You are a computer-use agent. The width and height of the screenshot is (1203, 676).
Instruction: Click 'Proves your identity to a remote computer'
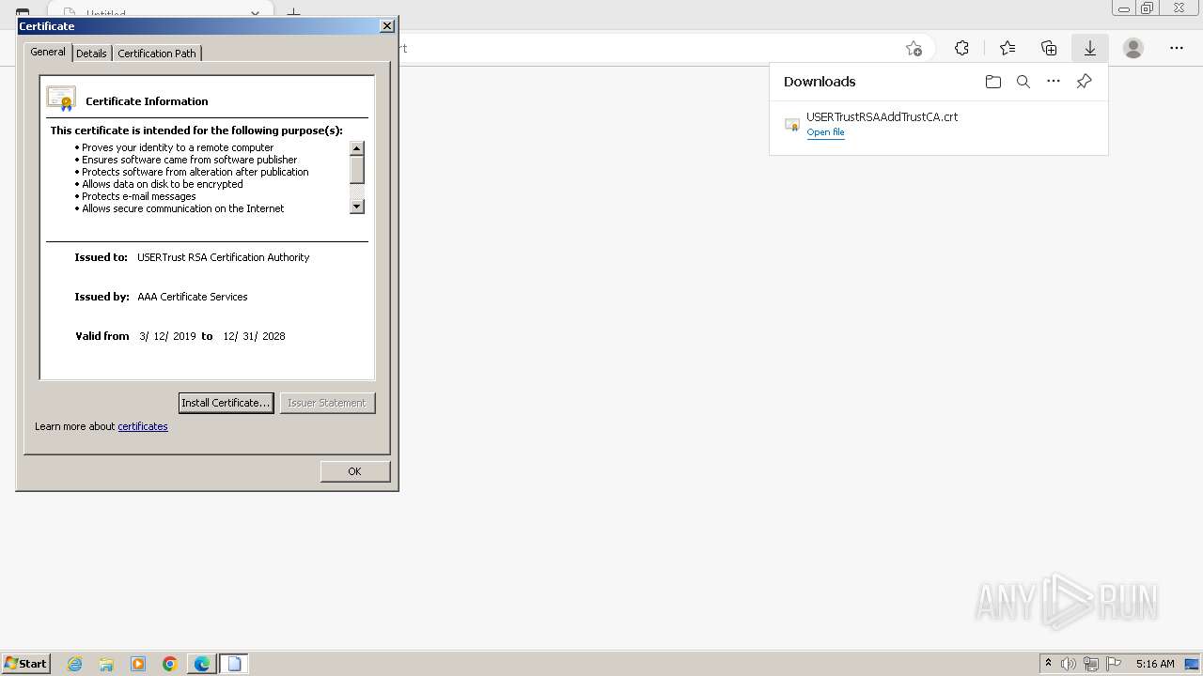point(178,147)
